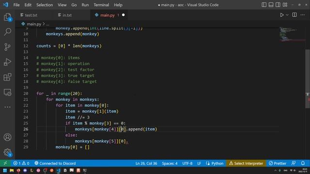Click the VS Code logo in the title bar

(5, 5)
